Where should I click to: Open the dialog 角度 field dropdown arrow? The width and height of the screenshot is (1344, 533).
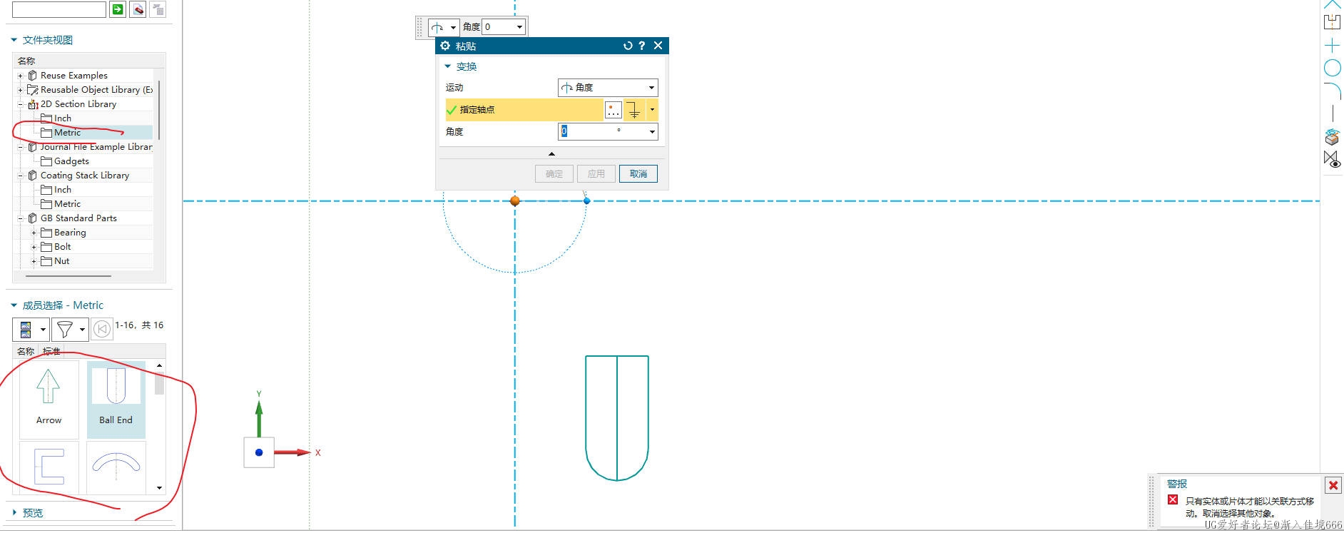pyautogui.click(x=652, y=132)
